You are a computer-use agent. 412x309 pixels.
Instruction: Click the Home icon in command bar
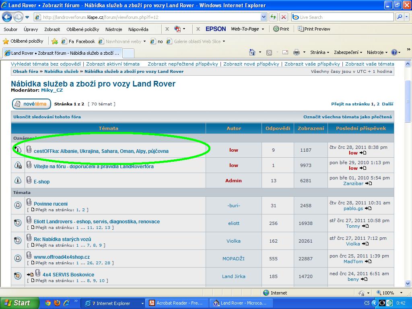click(x=252, y=52)
